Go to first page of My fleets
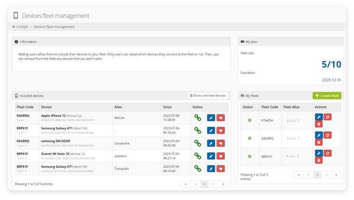Screen dimensions: 354x200 [x=299, y=175]
